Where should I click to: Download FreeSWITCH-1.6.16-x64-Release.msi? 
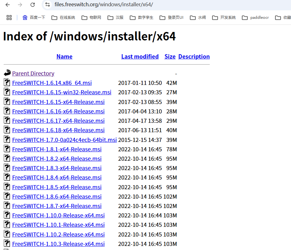point(58,112)
